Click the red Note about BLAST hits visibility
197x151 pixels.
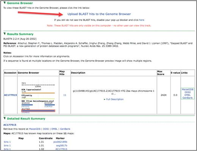tap(99, 25)
